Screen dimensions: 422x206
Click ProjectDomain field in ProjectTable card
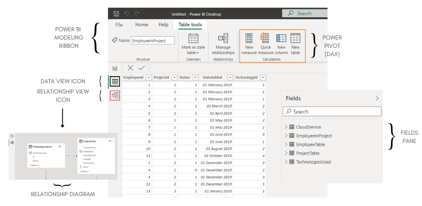pos(89,155)
